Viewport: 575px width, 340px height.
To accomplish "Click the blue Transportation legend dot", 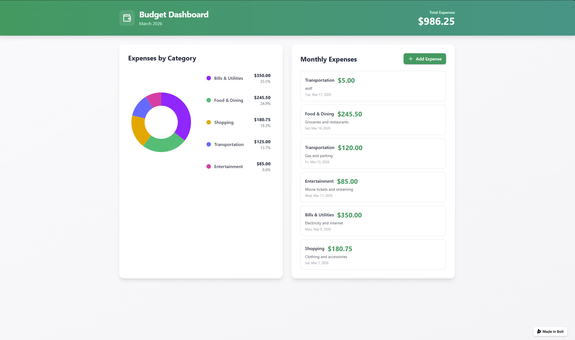I will click(x=209, y=144).
